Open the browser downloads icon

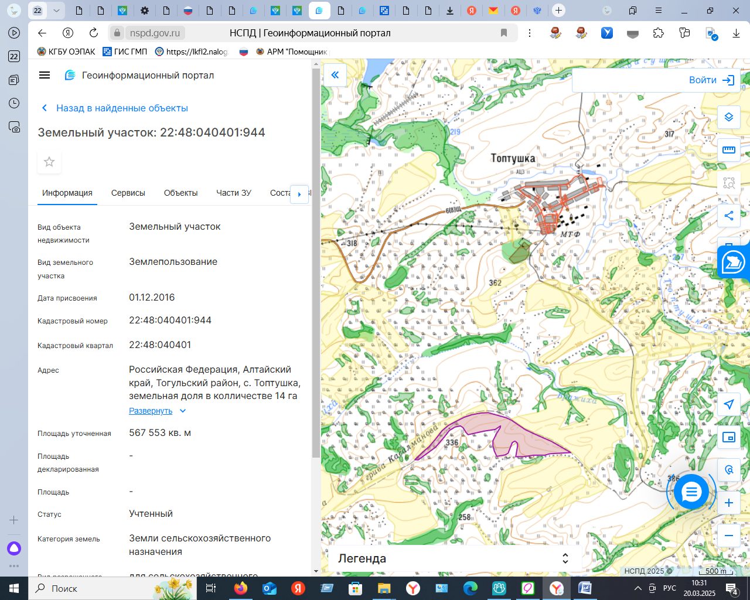click(736, 33)
